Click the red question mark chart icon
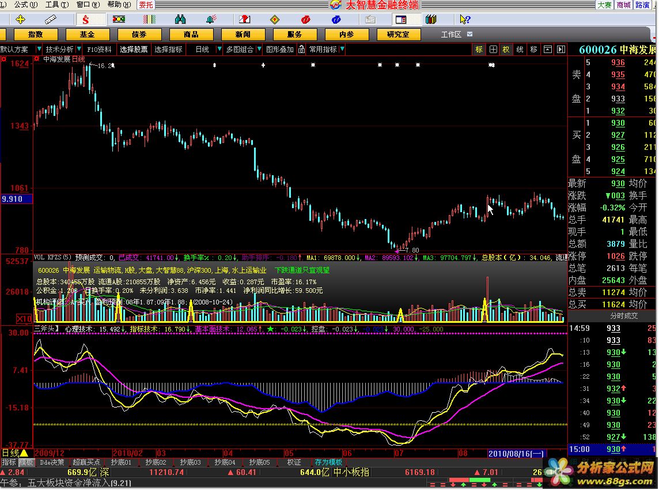 tap(244, 20)
